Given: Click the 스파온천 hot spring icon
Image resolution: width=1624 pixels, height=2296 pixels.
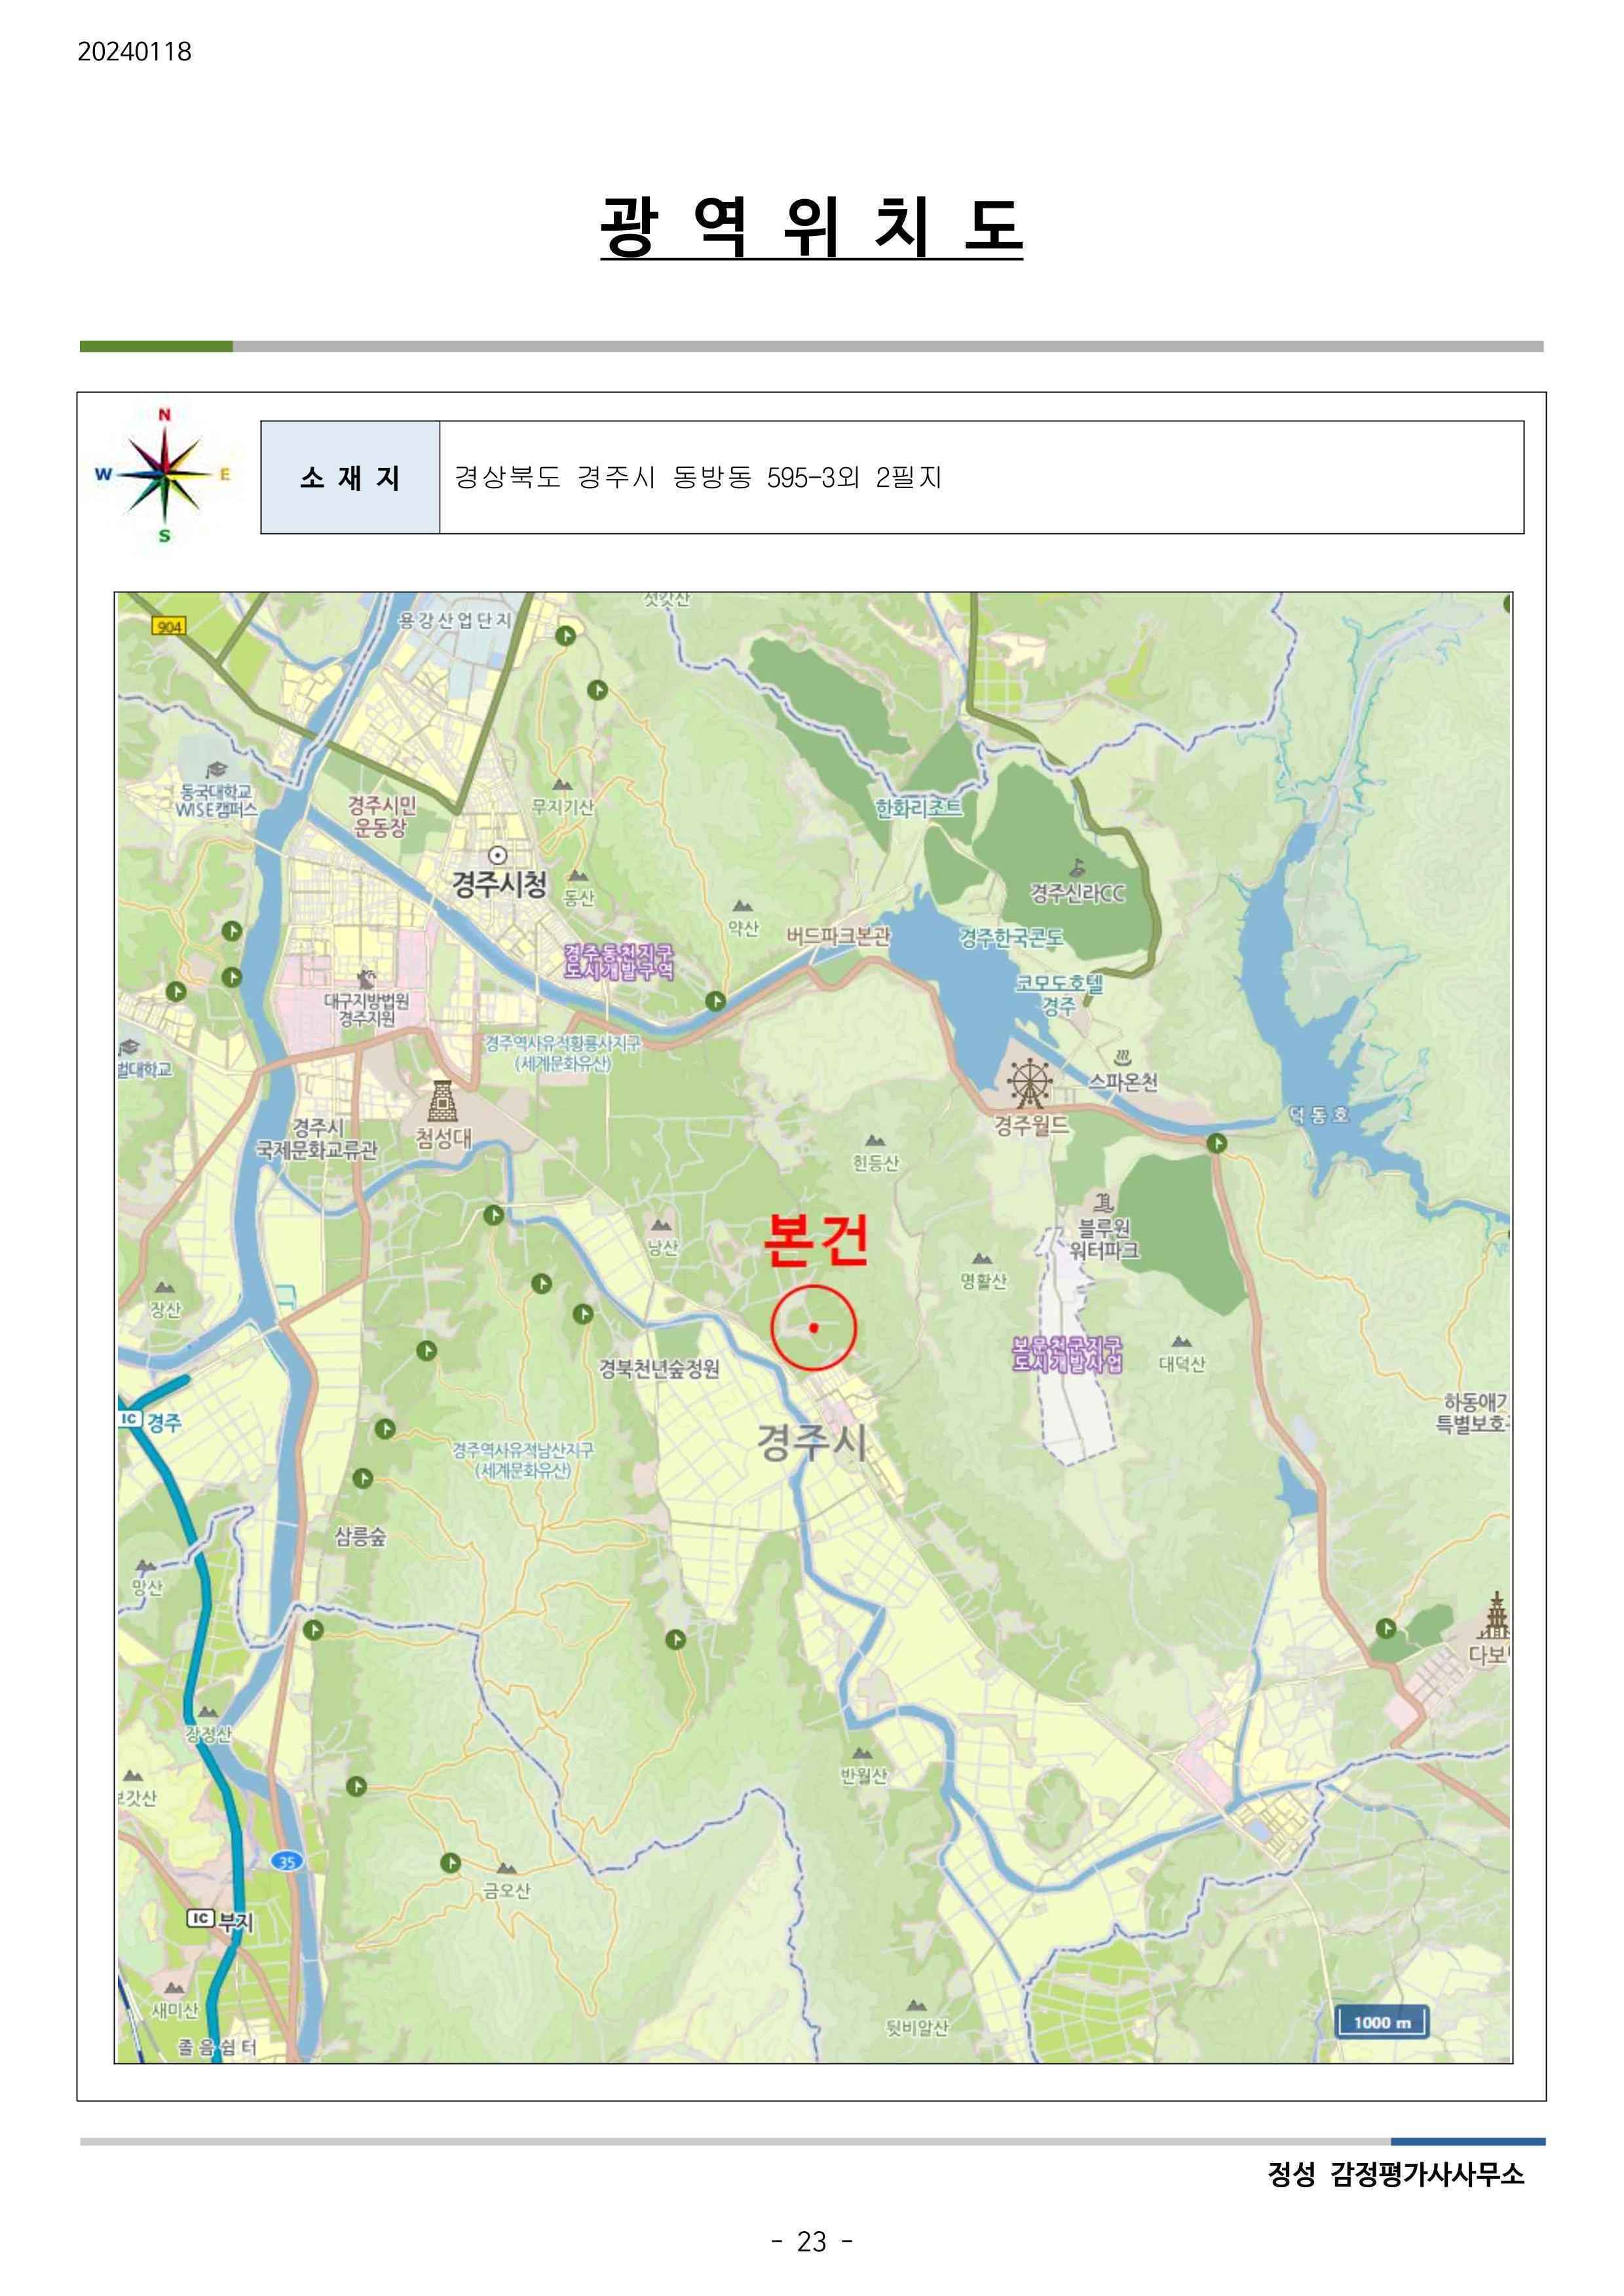Looking at the screenshot, I should 1122,1057.
